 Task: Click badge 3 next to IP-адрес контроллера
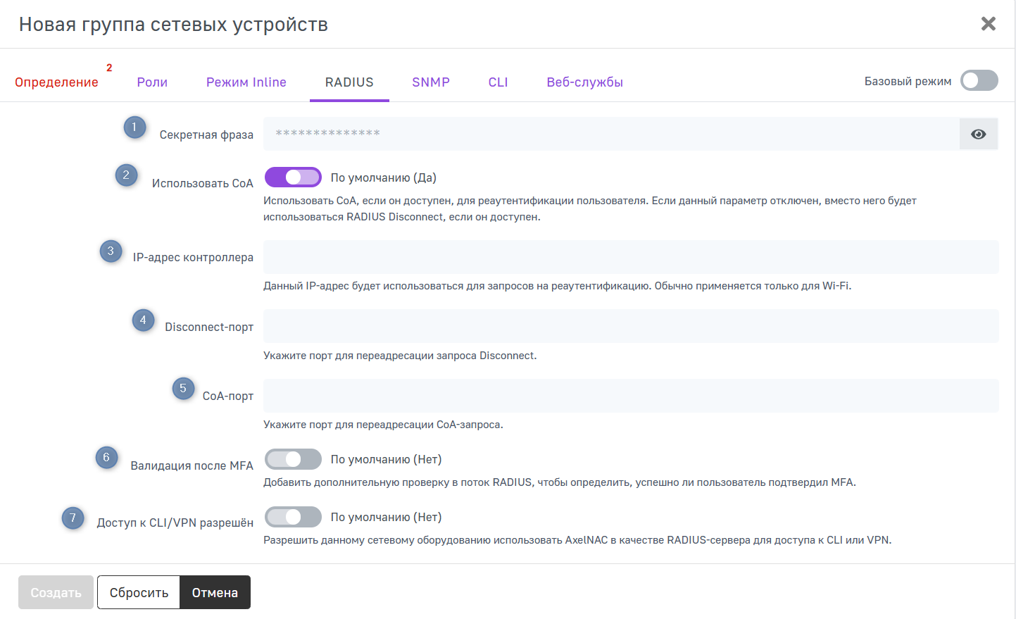click(x=111, y=251)
